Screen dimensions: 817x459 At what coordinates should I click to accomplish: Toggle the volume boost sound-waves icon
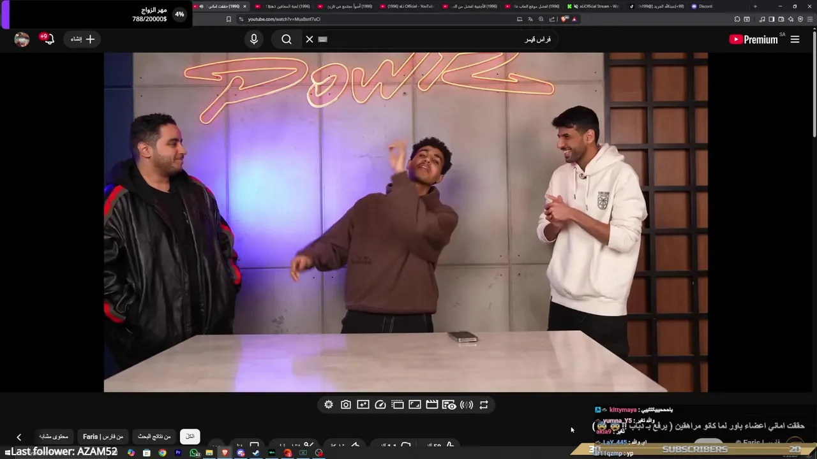[467, 405]
